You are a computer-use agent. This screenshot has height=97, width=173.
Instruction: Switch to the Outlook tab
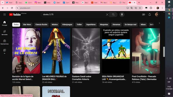[66, 3]
